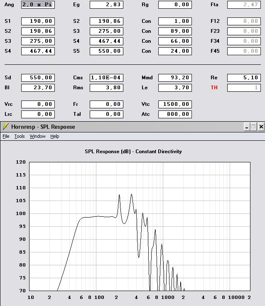
Task: Click the Atc field with 800,00
Action: (175, 114)
